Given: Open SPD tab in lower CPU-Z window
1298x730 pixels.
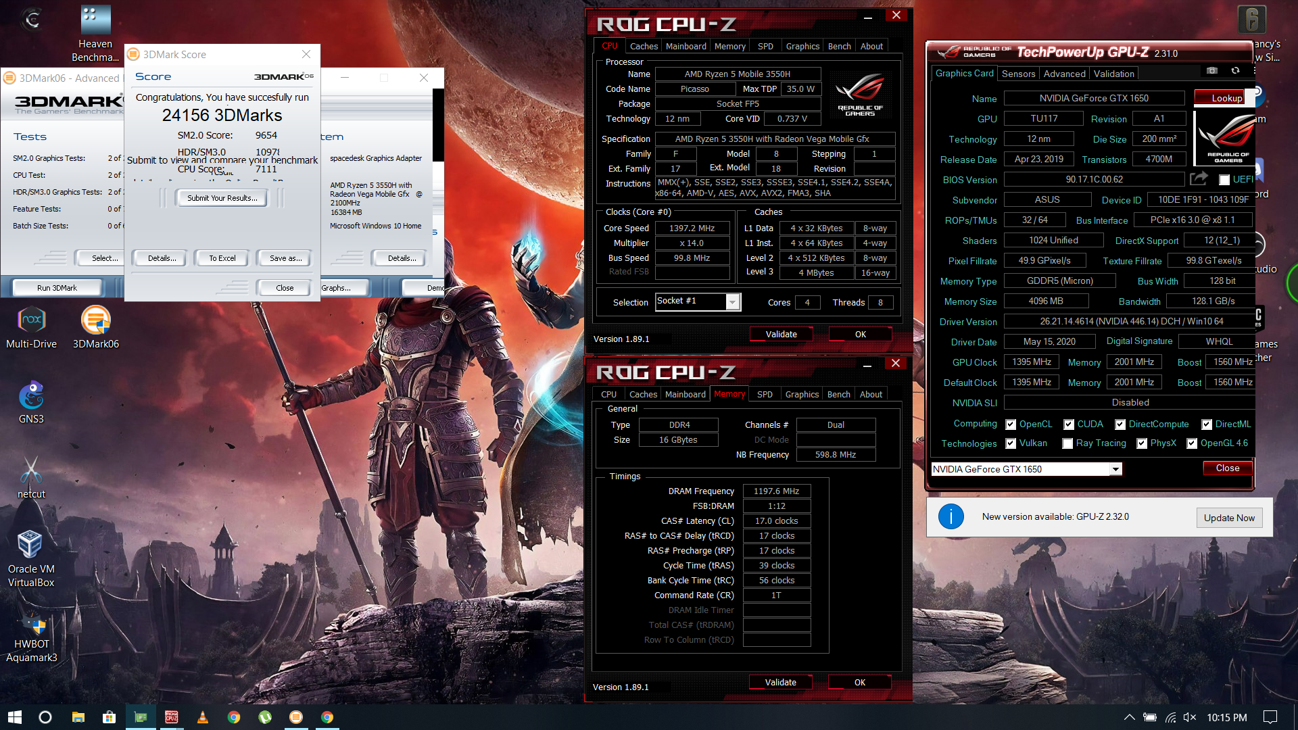Looking at the screenshot, I should (765, 394).
